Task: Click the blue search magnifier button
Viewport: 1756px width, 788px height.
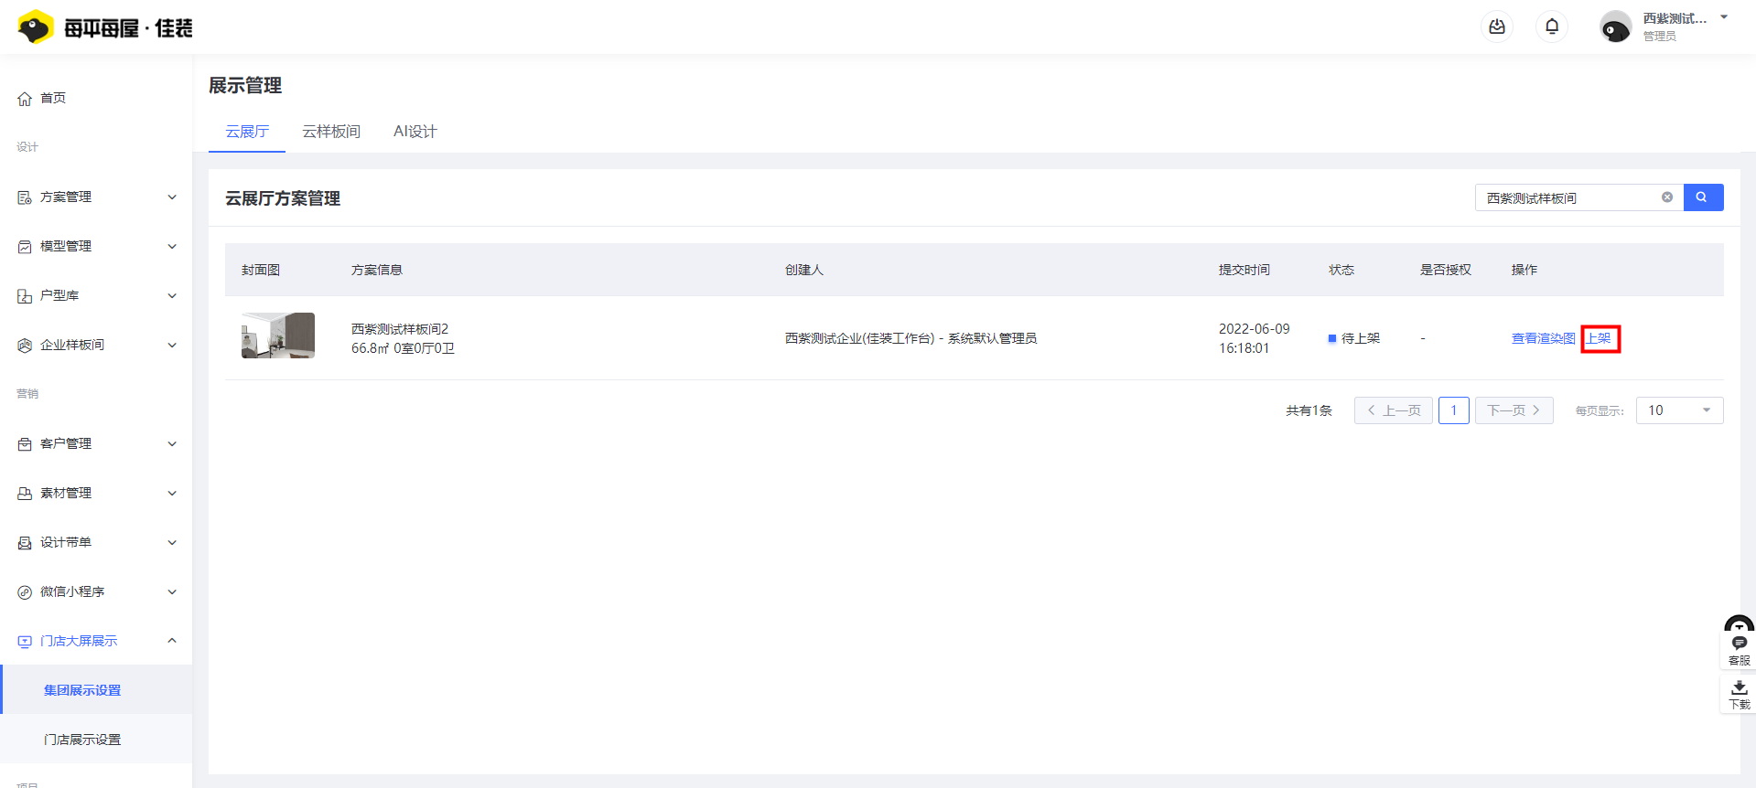Action: click(x=1703, y=197)
